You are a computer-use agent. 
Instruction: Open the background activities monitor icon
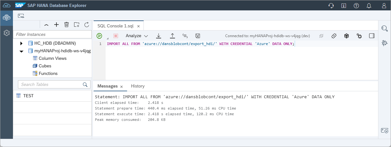384,131
